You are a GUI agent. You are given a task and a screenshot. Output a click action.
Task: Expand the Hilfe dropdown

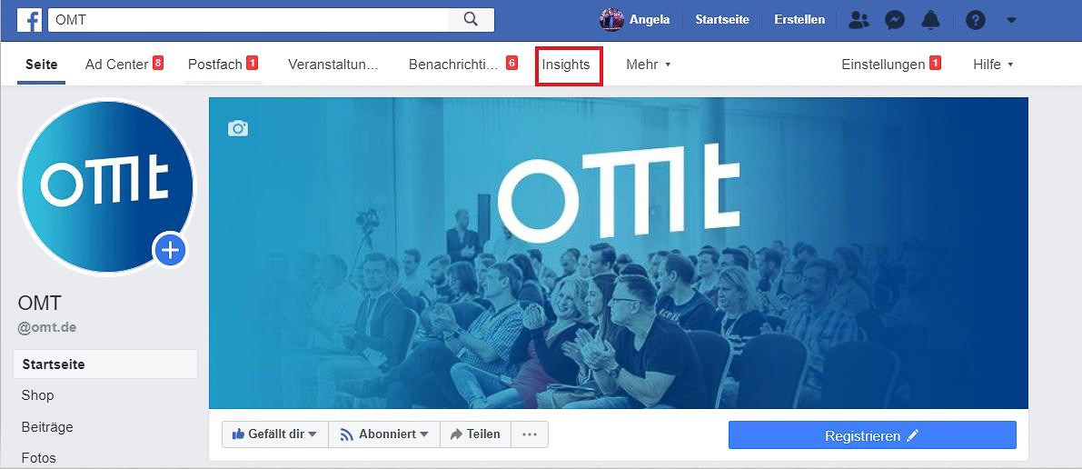(x=993, y=65)
